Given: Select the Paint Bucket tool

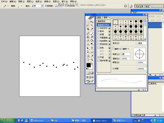Looking at the screenshot, I should pos(92,40).
